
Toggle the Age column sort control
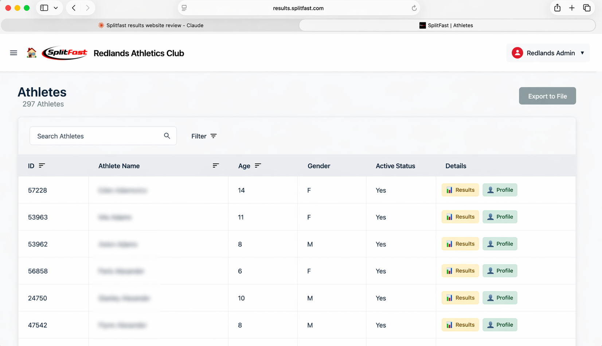pyautogui.click(x=258, y=165)
